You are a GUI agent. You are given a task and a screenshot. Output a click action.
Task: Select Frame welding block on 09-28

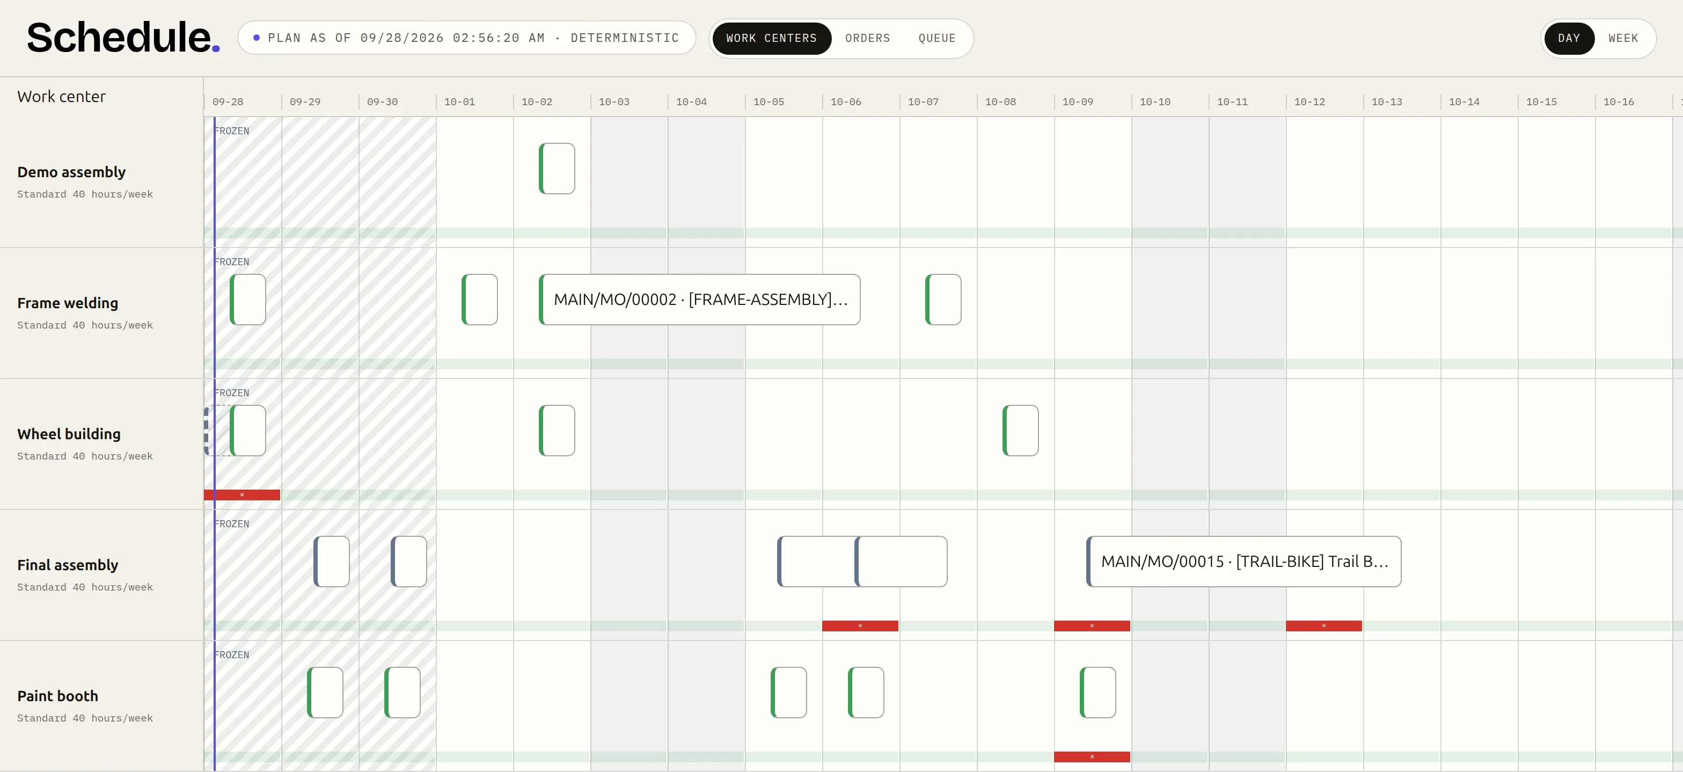pos(248,300)
